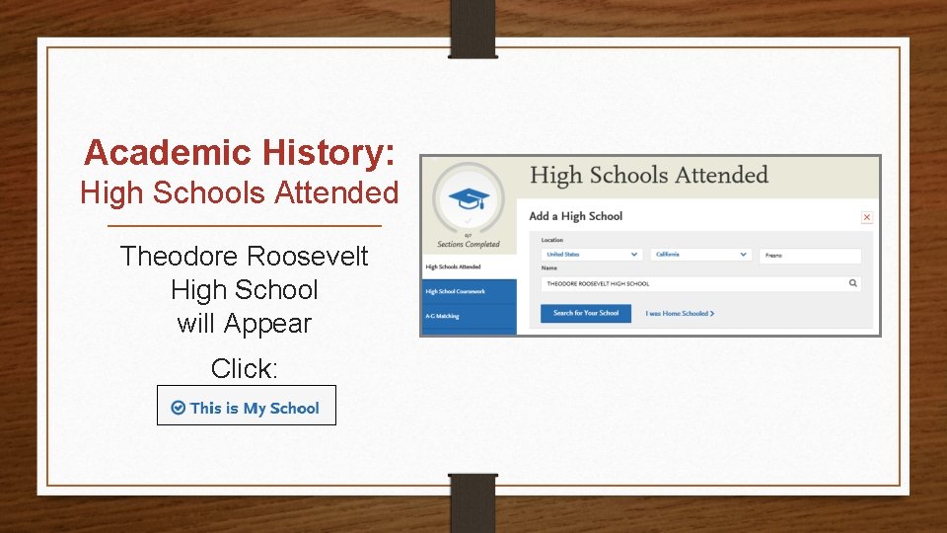Click the Add a High School heading
Image resolution: width=947 pixels, height=533 pixels.
tap(575, 216)
